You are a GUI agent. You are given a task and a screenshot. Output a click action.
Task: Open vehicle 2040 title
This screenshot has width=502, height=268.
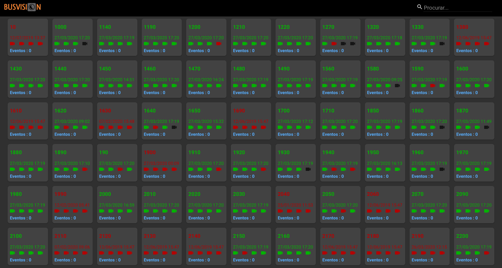(284, 194)
